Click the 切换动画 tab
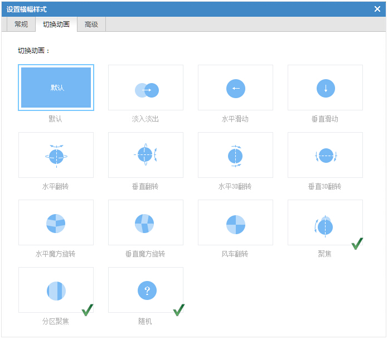 click(x=56, y=25)
